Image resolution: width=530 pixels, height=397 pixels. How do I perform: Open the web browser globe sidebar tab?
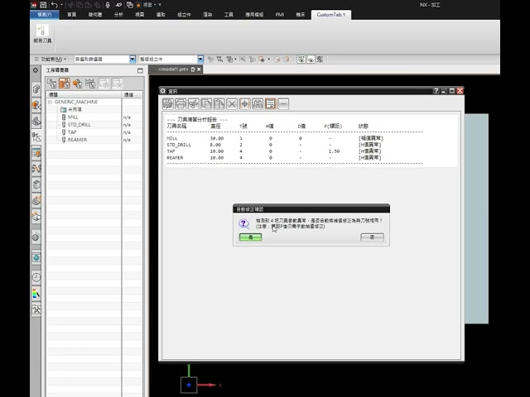(36, 257)
